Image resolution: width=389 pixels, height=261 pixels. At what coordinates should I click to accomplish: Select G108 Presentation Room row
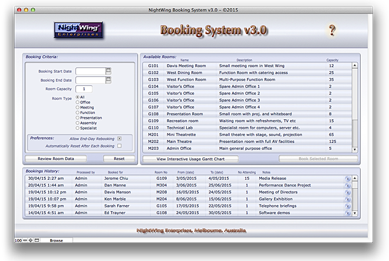[x=248, y=114]
